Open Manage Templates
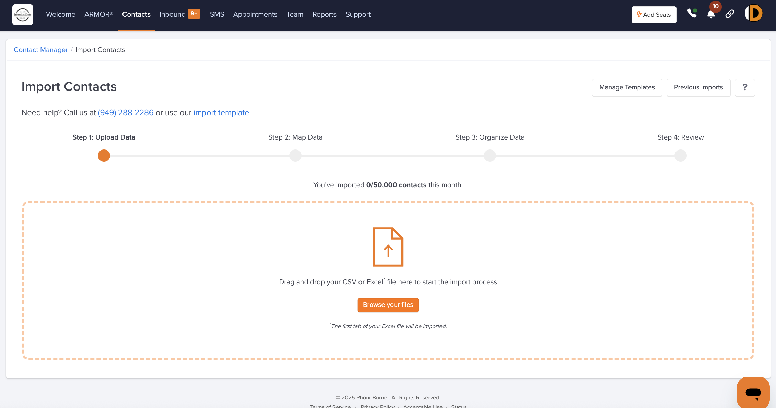 click(627, 87)
